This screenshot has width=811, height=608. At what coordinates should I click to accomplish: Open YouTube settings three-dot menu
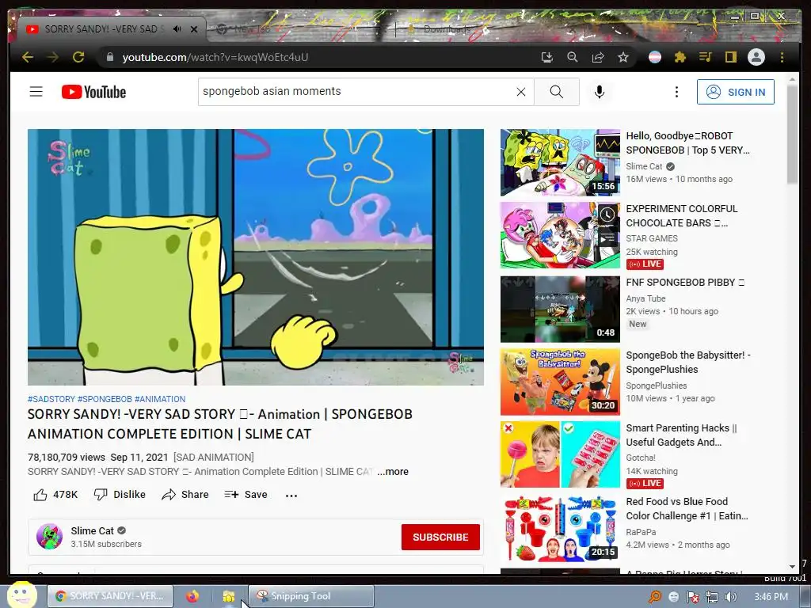676,92
